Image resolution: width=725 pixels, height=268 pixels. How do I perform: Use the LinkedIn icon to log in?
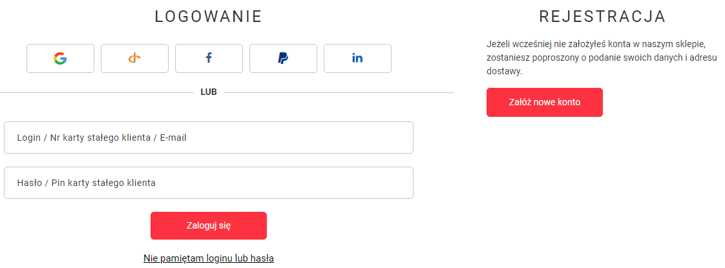coord(357,59)
